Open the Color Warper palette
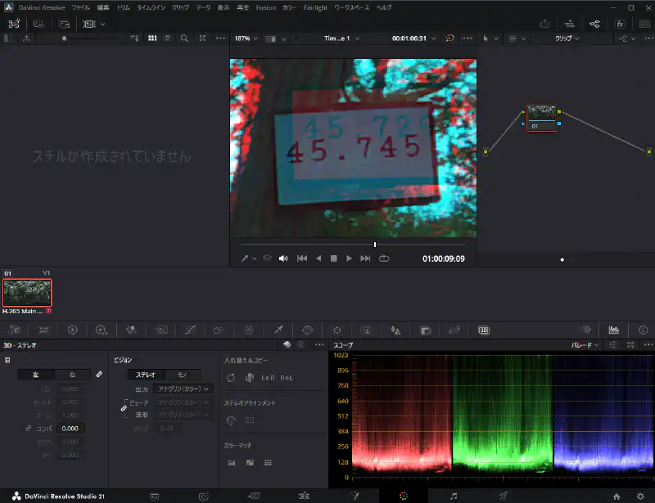Image resolution: width=655 pixels, height=503 pixels. (x=249, y=330)
